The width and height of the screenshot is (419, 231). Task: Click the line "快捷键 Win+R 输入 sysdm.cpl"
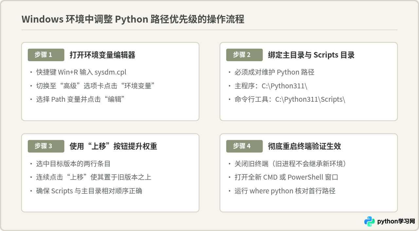[81, 72]
